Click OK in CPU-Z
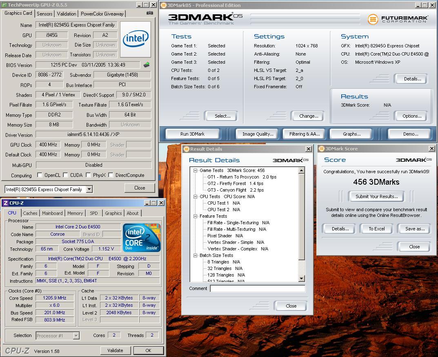The image size is (438, 357). coord(148,350)
